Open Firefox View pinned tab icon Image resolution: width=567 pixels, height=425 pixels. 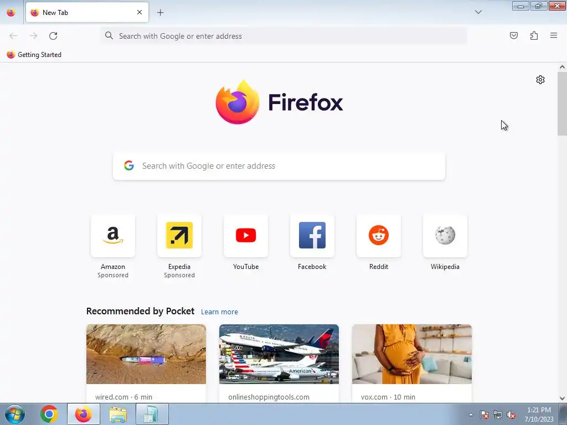11,12
